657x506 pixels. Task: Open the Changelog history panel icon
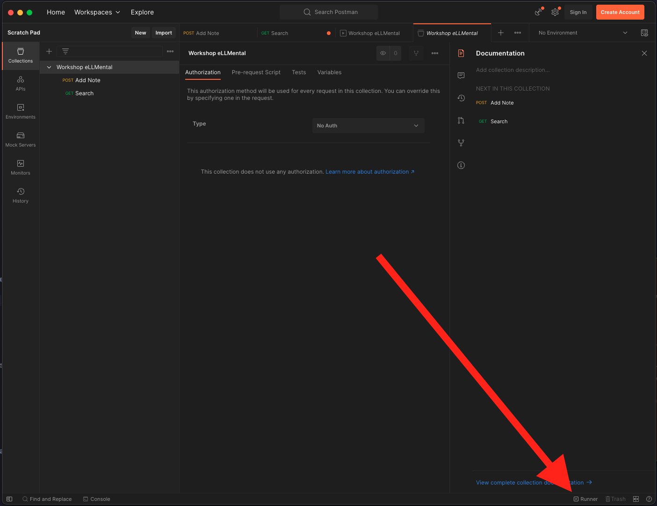coord(461,98)
